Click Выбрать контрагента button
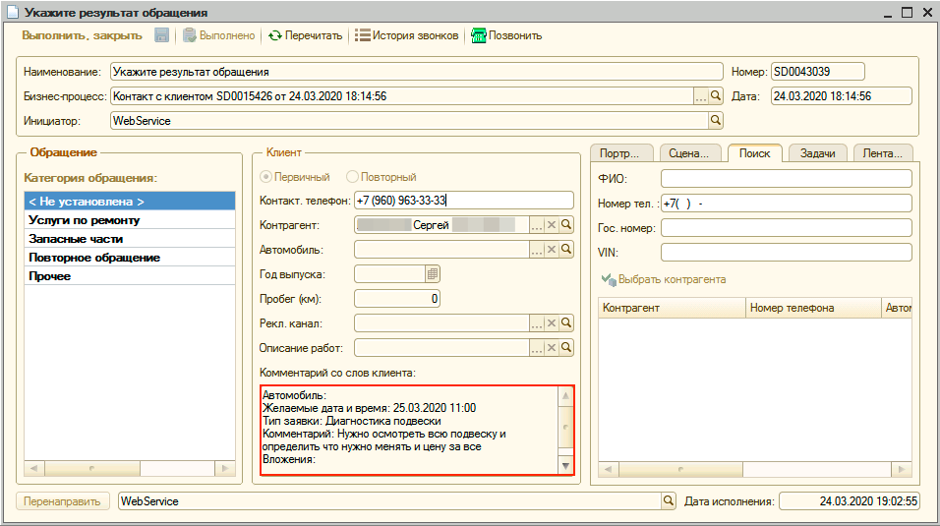940x526 pixels. [664, 279]
